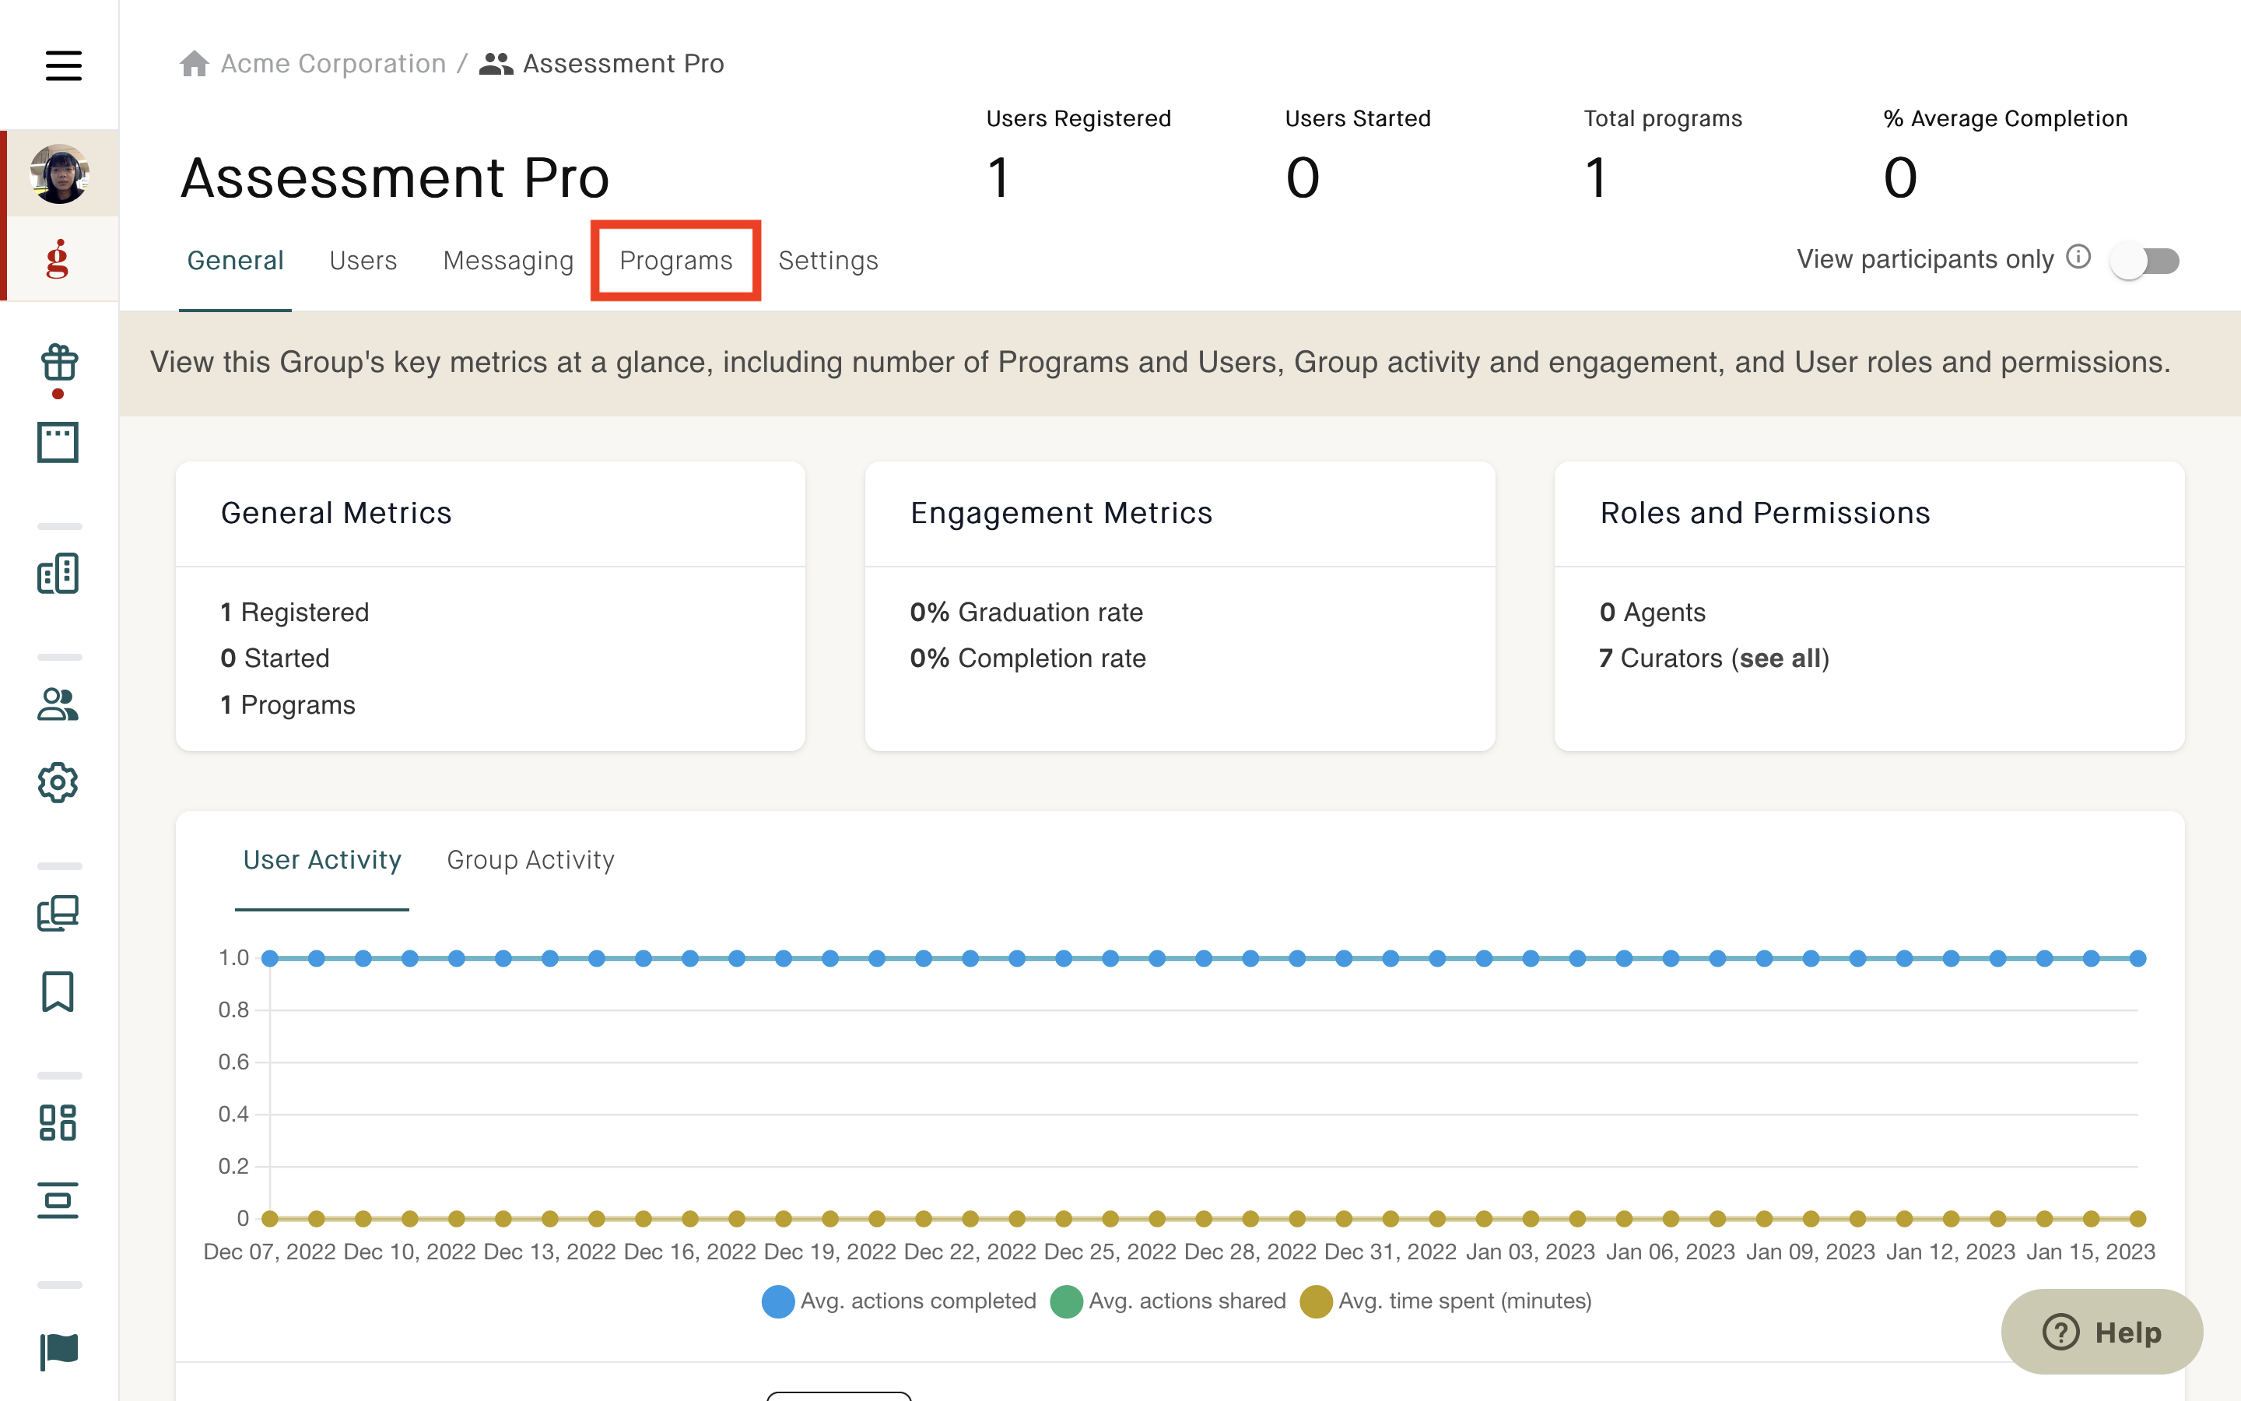Select the people icon in the sidebar
The height and width of the screenshot is (1401, 2241).
(x=58, y=707)
